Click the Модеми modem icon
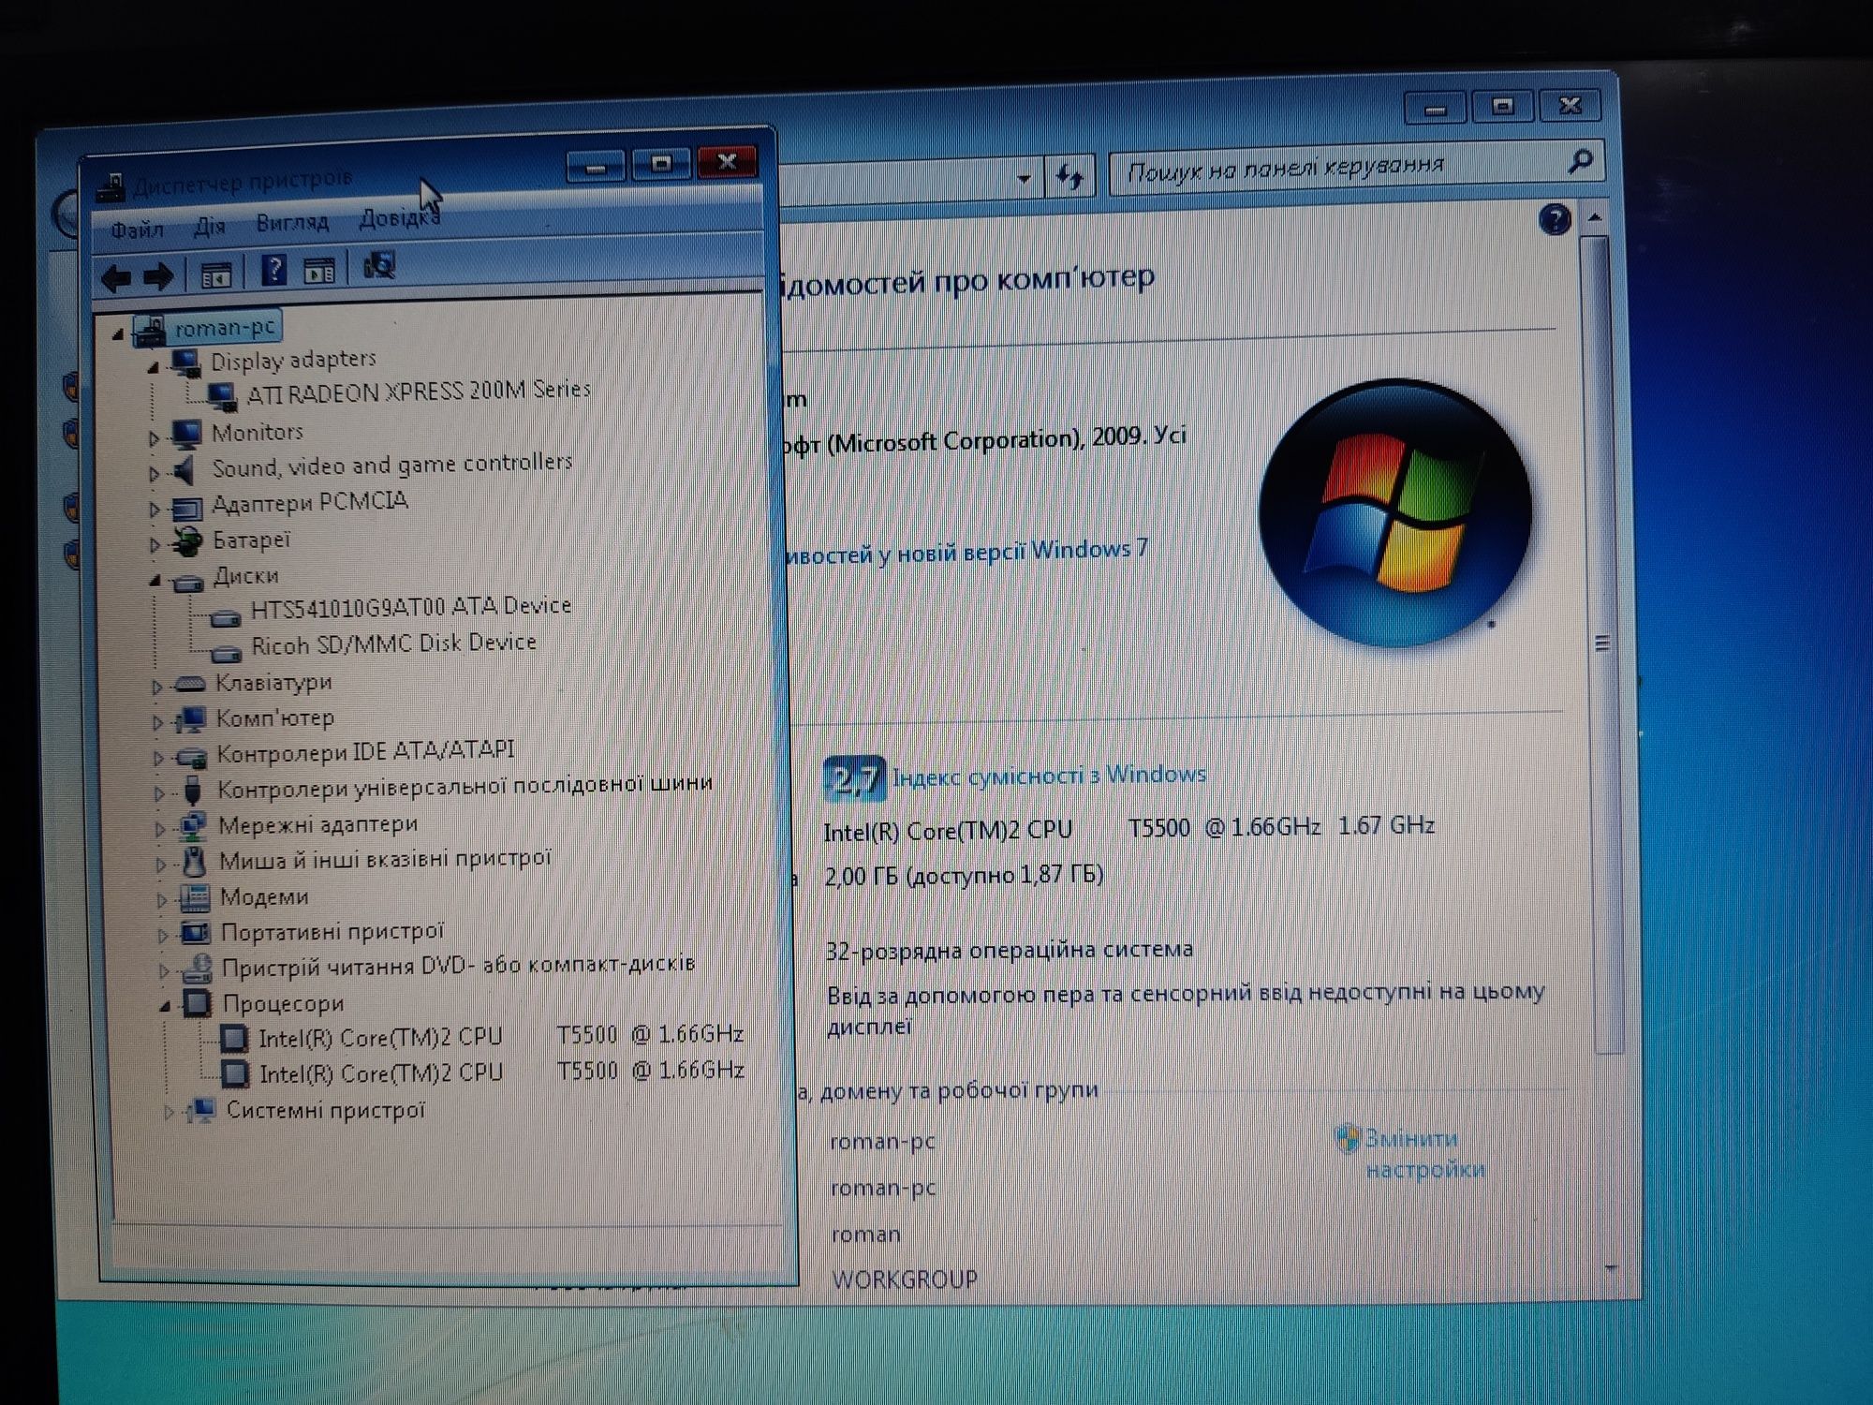 194,897
